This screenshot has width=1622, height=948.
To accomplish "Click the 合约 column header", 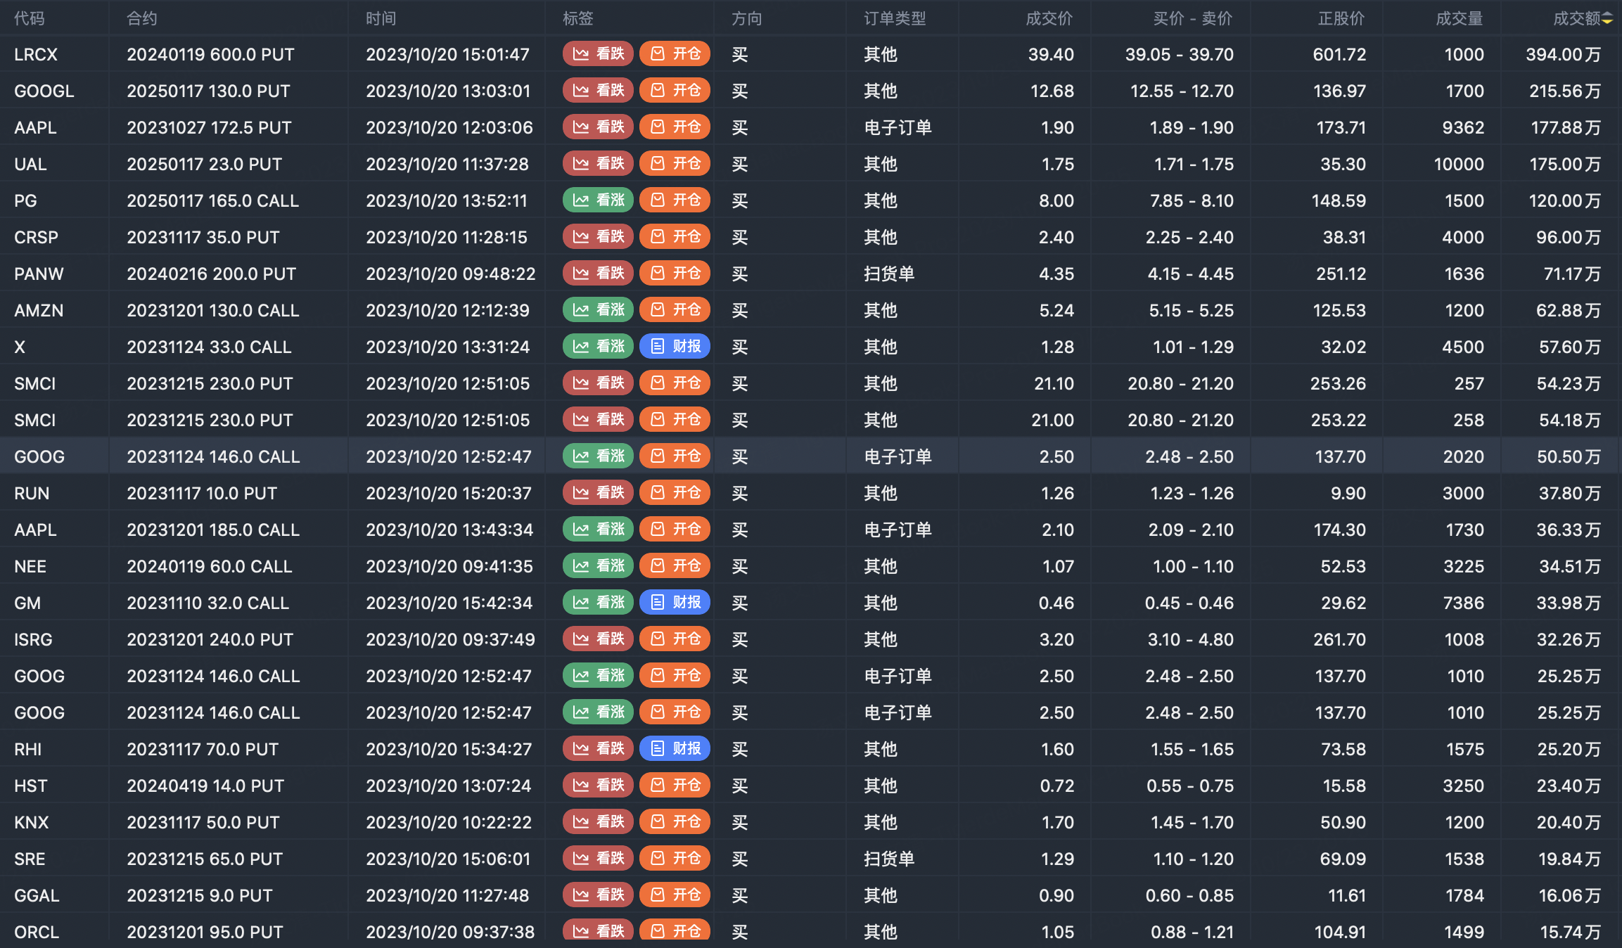I will 142,19.
